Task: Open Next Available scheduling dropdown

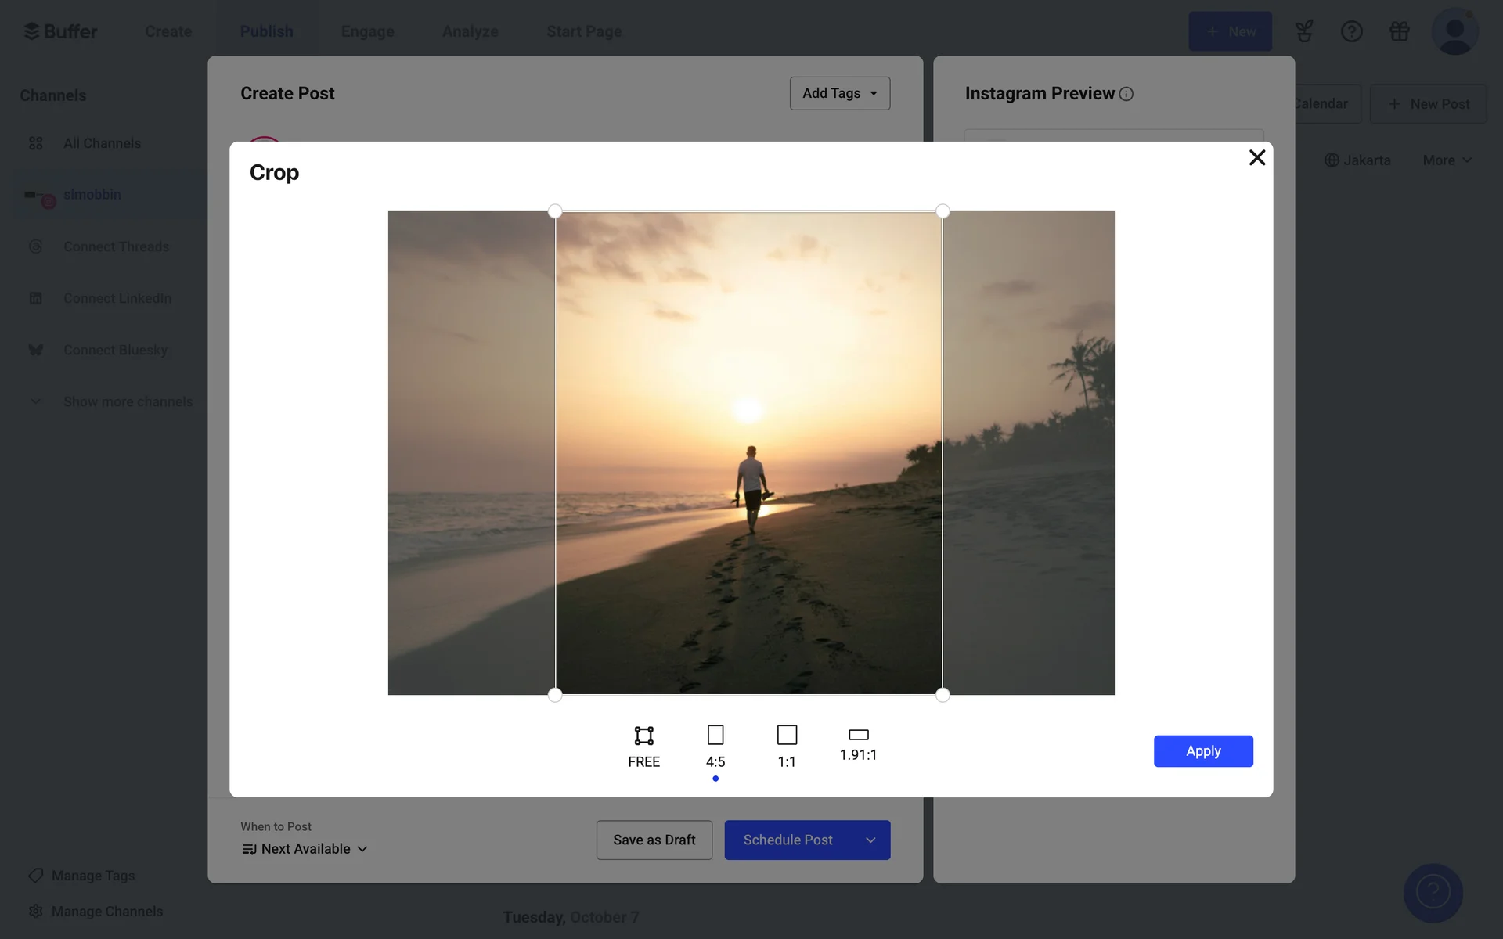Action: click(305, 849)
